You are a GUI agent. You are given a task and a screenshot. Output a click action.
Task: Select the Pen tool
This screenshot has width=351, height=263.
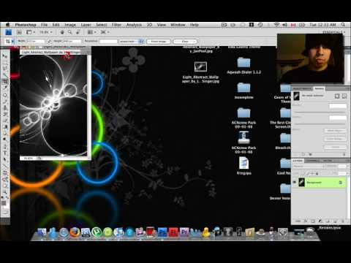click(x=5, y=147)
